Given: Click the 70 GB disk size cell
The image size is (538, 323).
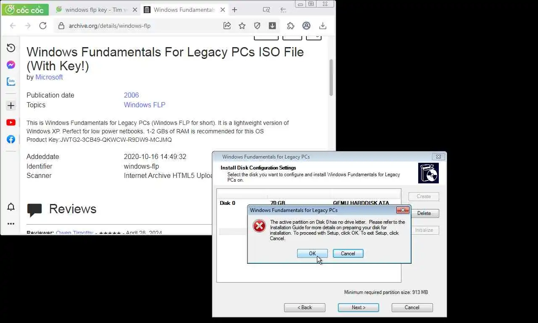Looking at the screenshot, I should point(278,203).
